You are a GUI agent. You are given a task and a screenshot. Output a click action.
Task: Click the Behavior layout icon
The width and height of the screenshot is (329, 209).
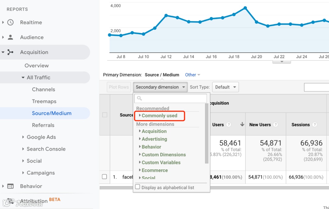pos(11,186)
